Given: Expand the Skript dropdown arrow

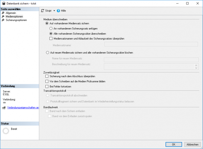Looking at the screenshot, I should click(54, 11).
